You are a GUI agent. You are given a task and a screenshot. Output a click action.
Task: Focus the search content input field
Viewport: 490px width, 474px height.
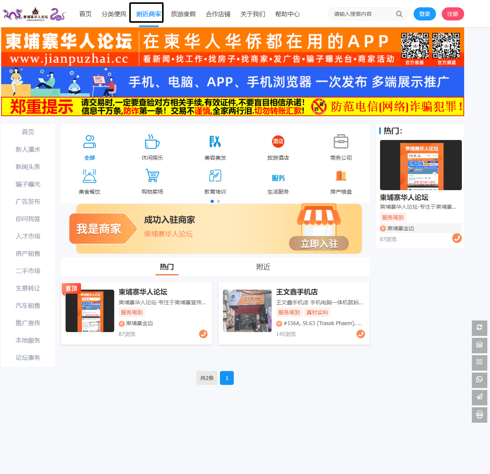(x=363, y=14)
